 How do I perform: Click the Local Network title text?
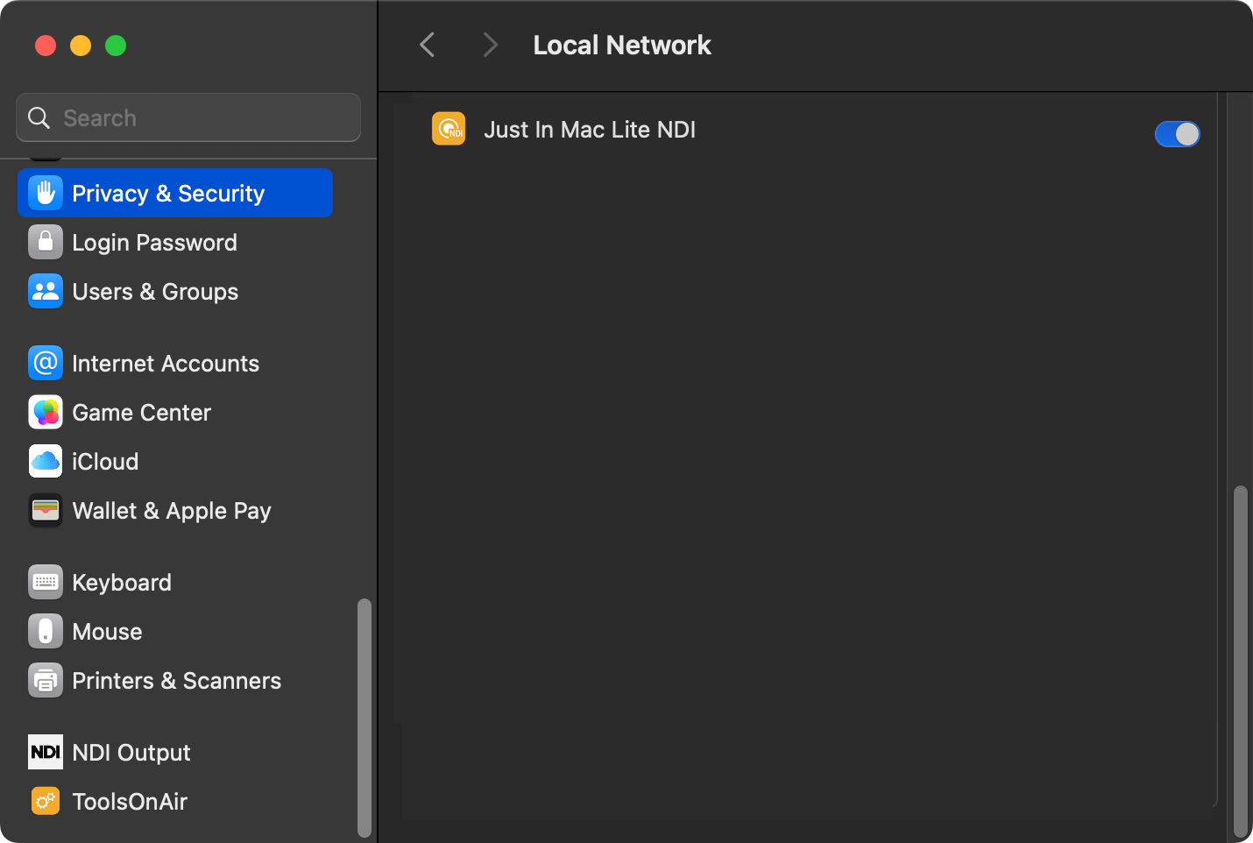(x=622, y=45)
